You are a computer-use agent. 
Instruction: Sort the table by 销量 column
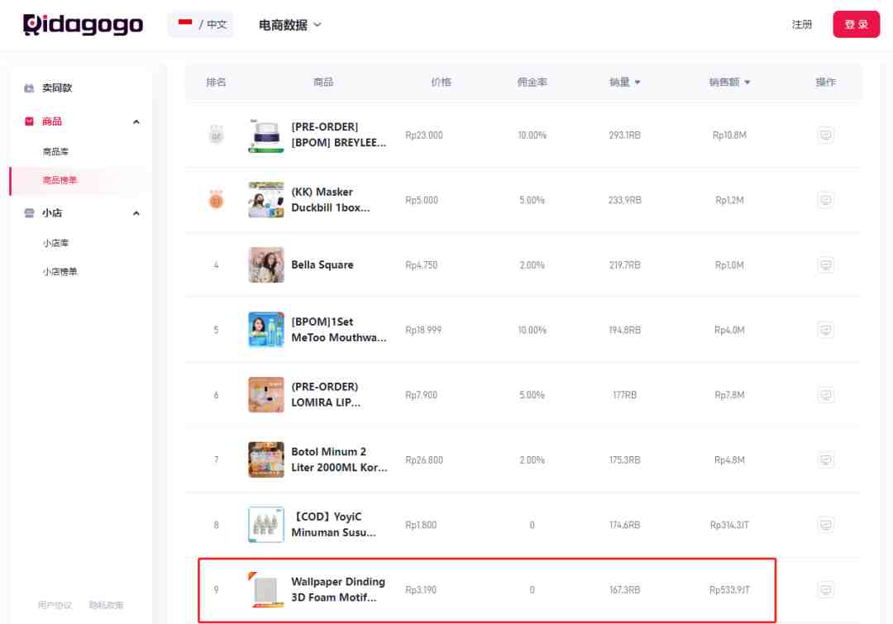click(625, 82)
